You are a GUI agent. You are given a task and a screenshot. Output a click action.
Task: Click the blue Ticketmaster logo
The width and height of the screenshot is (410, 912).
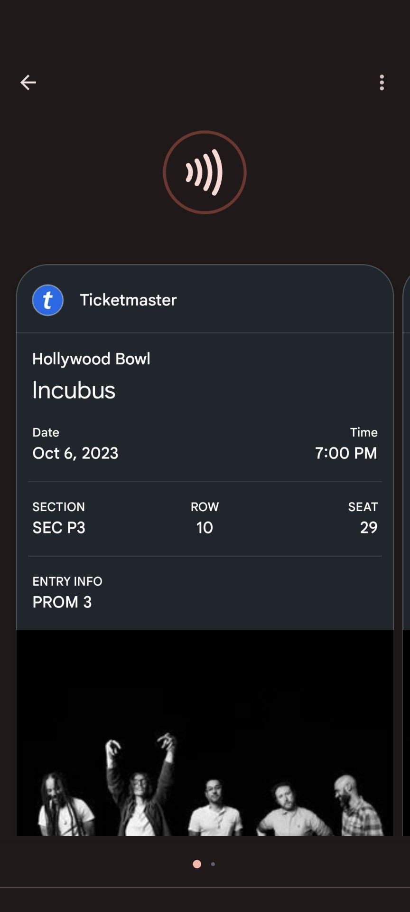tap(48, 300)
